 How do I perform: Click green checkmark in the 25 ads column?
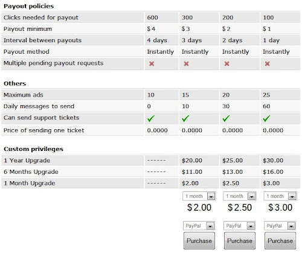[266, 118]
